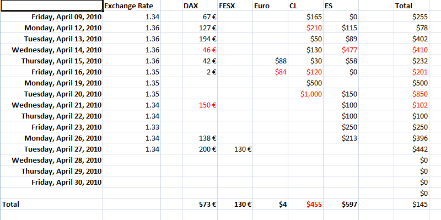This screenshot has height=220, width=441.
Task: Click FESX value 130 € on April 27
Action: [x=235, y=149]
